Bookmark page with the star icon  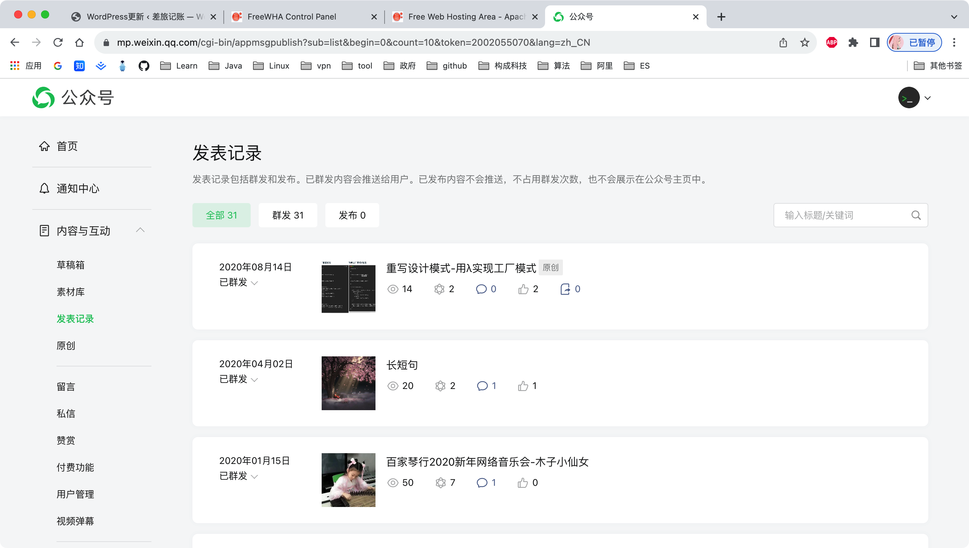point(804,43)
